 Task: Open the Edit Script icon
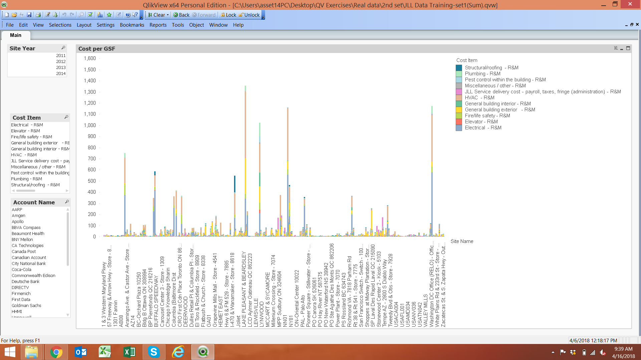(x=48, y=15)
